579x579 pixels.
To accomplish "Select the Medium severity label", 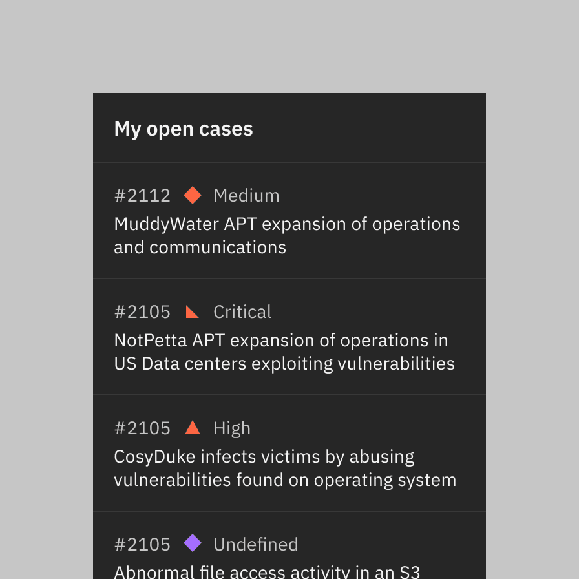I will (246, 195).
